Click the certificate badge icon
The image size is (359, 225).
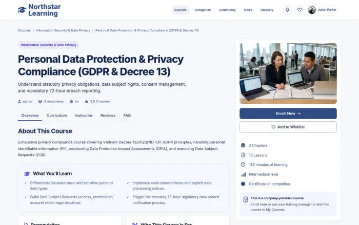tap(243, 184)
